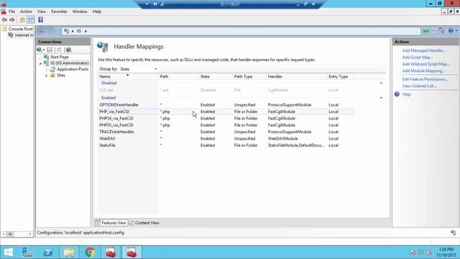Viewport: 460px width, 259px height.
Task: Select Application Pools in Connections tree
Action: point(73,69)
